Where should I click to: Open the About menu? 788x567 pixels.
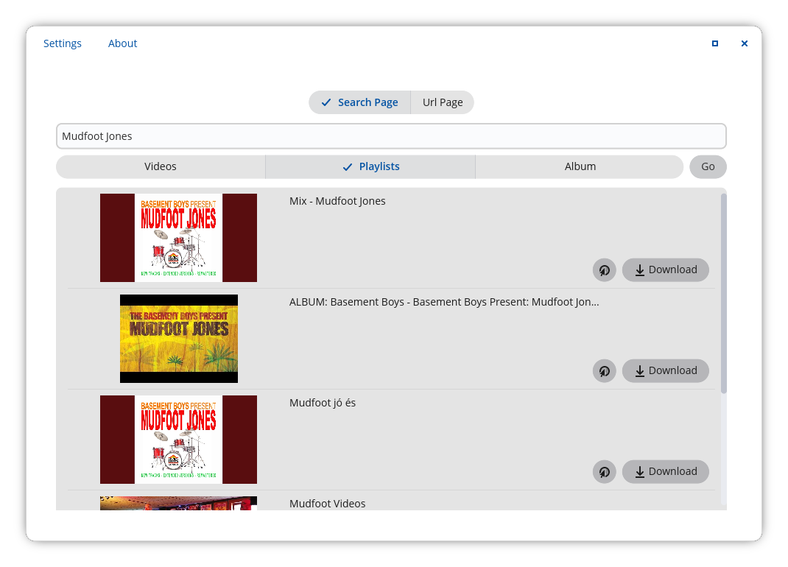tap(122, 43)
